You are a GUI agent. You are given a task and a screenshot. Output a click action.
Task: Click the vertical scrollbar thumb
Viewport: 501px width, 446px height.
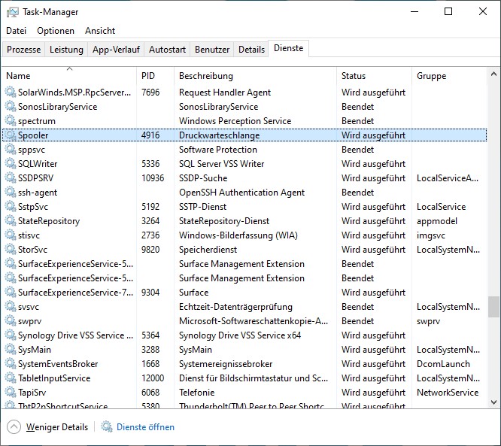(493, 306)
